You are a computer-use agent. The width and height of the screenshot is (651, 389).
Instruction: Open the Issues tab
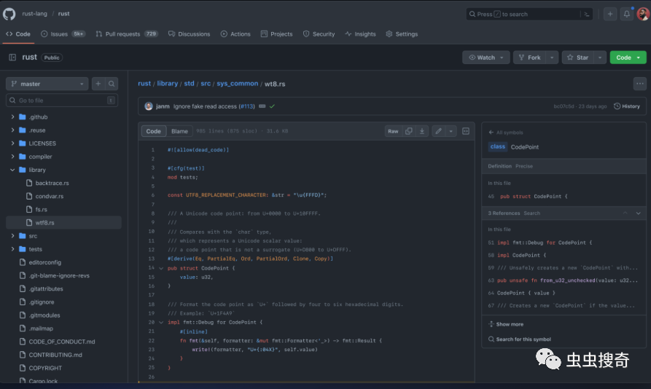click(63, 34)
